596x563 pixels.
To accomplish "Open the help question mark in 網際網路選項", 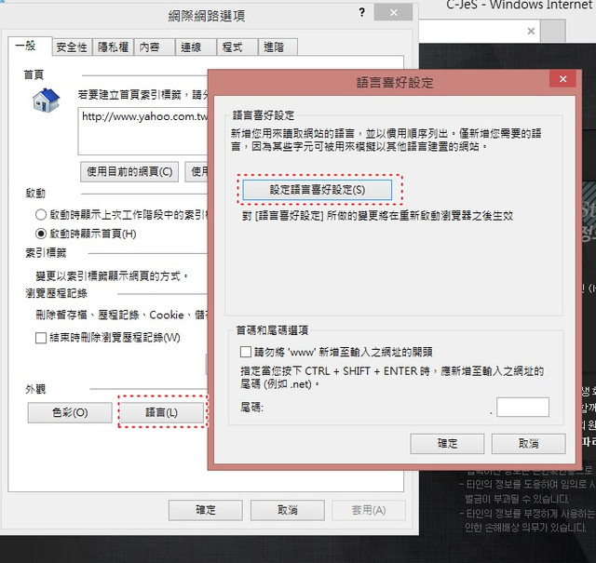I will tap(362, 12).
